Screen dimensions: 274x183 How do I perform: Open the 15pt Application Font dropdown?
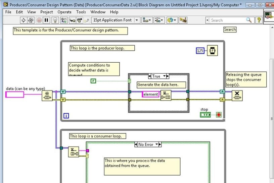[137, 20]
